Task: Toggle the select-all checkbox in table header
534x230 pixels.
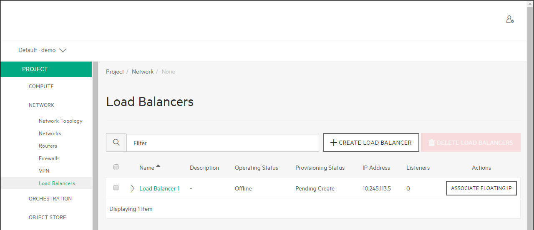Action: tap(116, 167)
